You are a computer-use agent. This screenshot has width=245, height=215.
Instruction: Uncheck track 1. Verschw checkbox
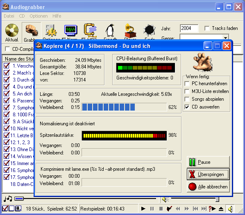pos(7,66)
